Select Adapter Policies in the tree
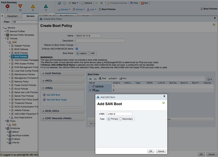 click(x=22, y=46)
